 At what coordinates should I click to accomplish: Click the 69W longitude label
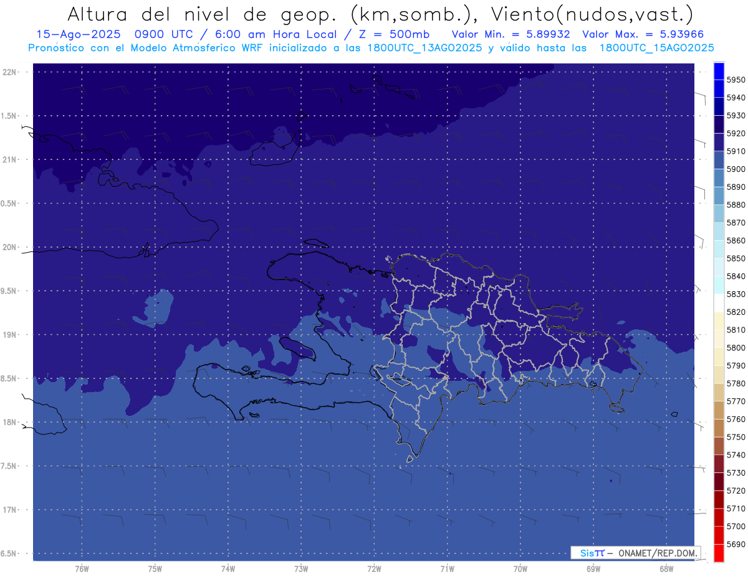(593, 568)
